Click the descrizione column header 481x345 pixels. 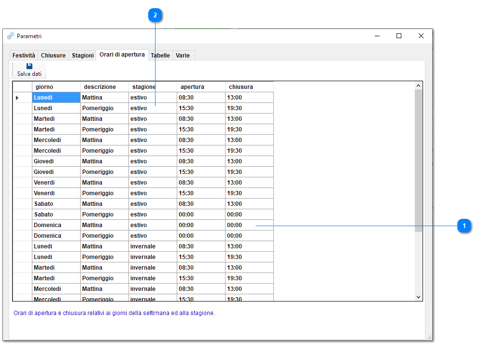pos(104,87)
